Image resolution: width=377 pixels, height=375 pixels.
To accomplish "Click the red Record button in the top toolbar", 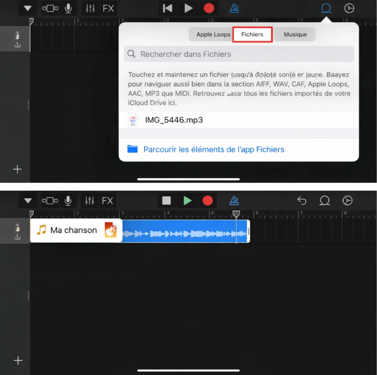I will point(209,8).
